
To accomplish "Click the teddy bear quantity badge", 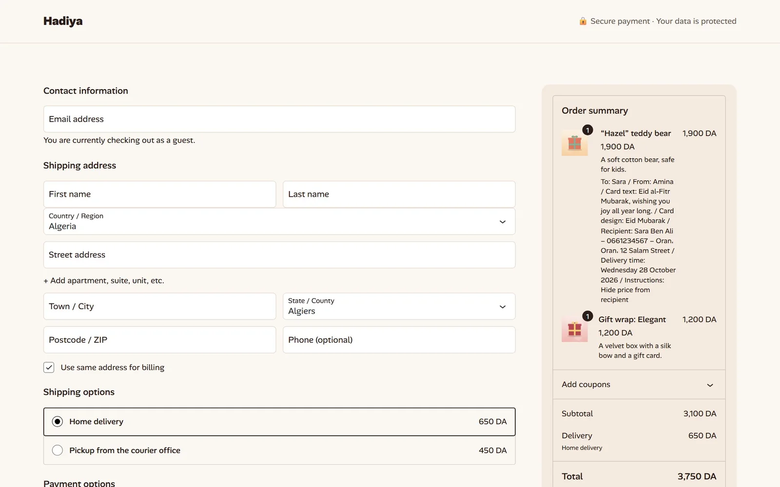I will (x=587, y=130).
